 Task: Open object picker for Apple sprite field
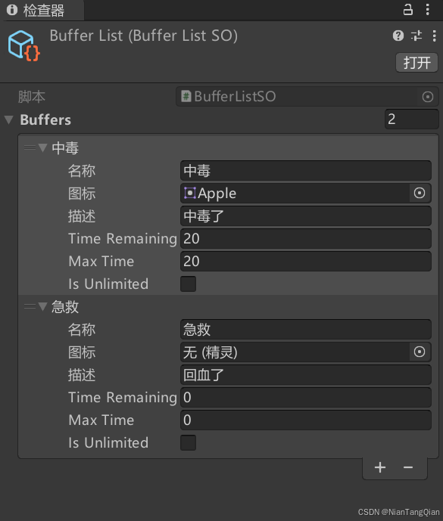(x=420, y=193)
